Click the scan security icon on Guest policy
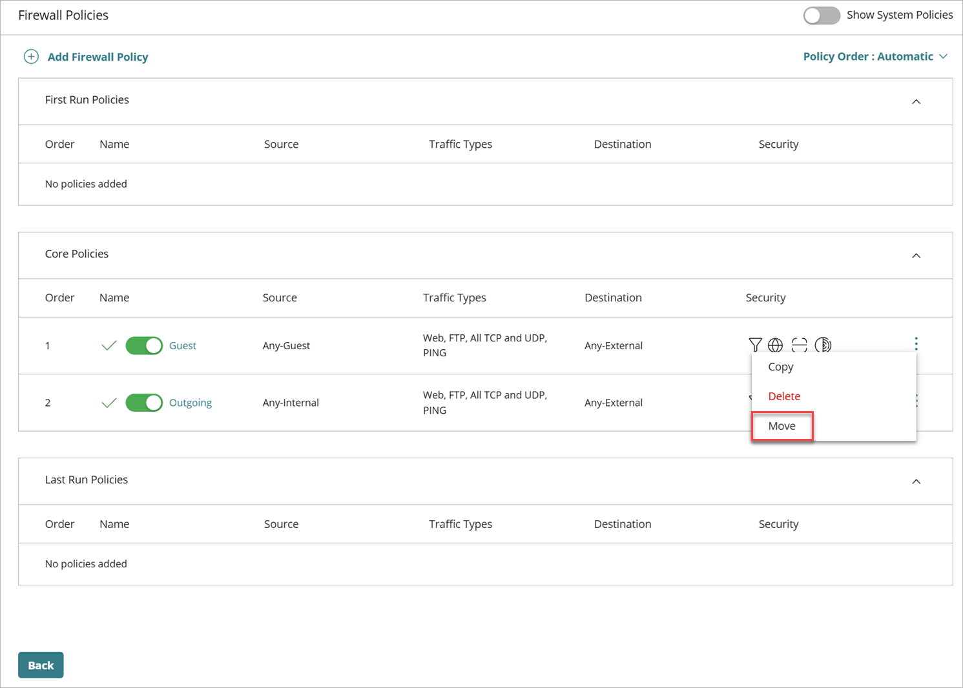This screenshot has width=963, height=688. [x=799, y=345]
